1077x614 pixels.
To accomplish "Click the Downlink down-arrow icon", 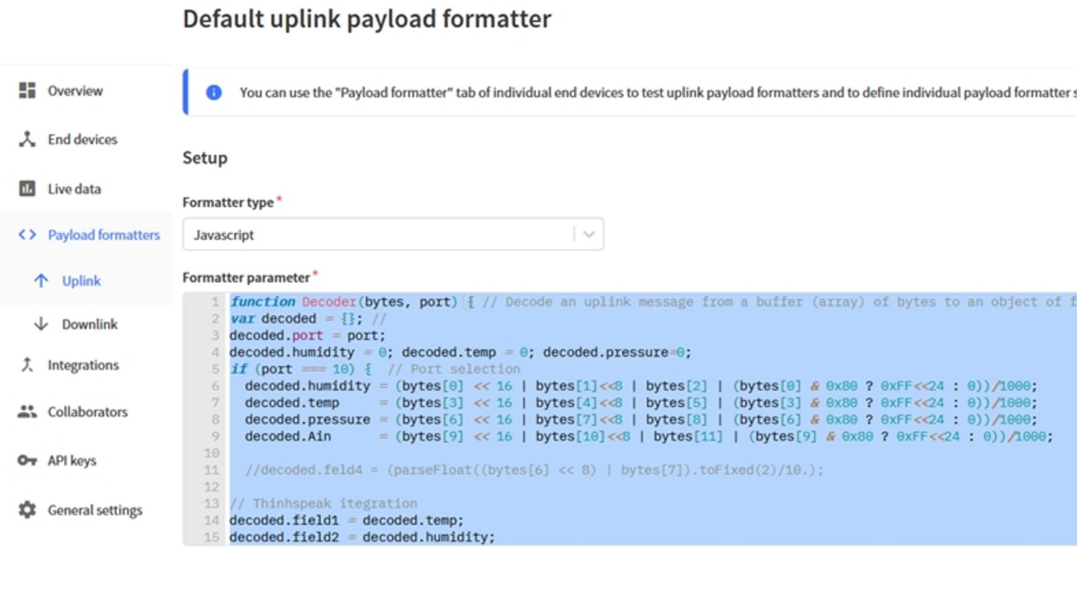I will (41, 324).
